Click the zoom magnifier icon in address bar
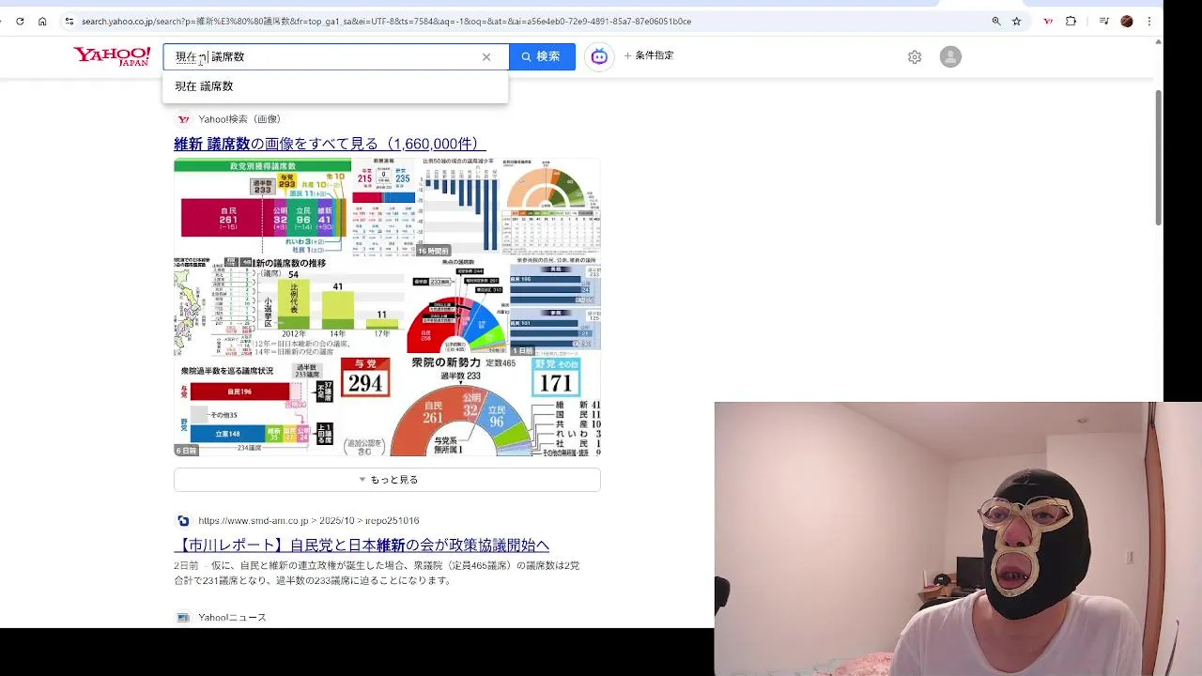Screen dimensions: 1202x676 click(x=996, y=21)
